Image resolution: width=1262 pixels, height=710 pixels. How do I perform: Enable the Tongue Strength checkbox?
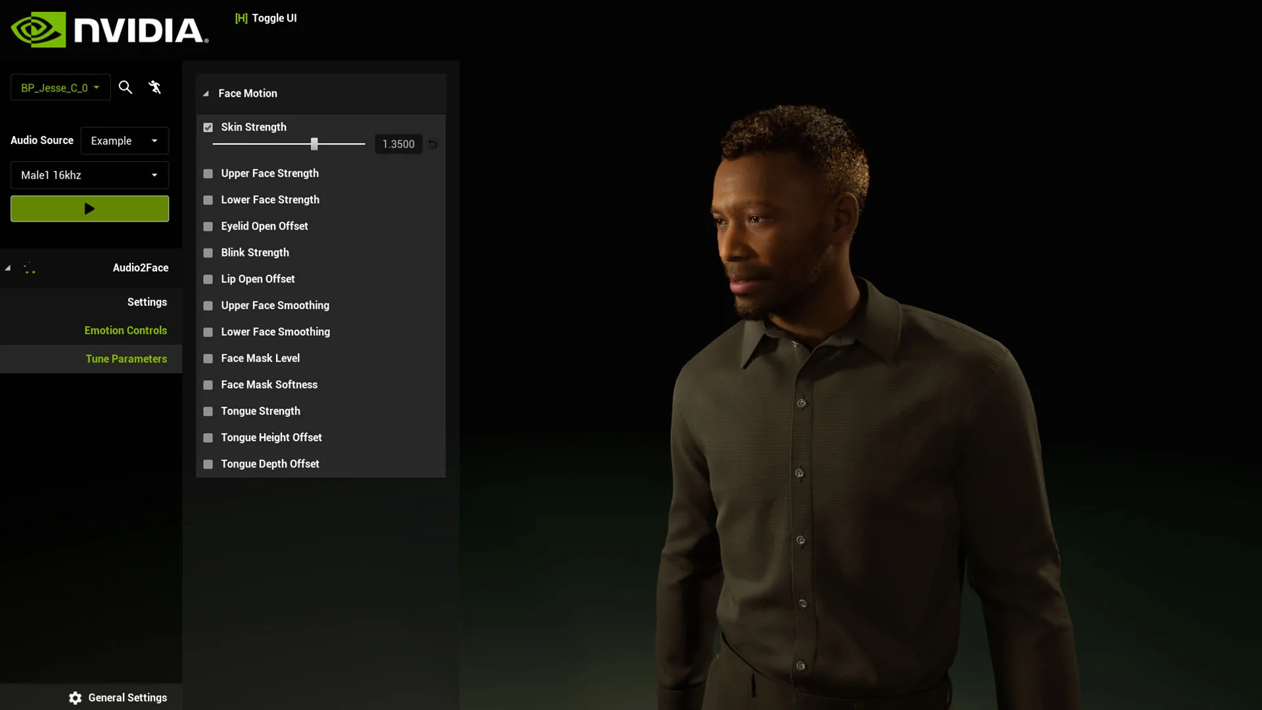click(x=208, y=411)
